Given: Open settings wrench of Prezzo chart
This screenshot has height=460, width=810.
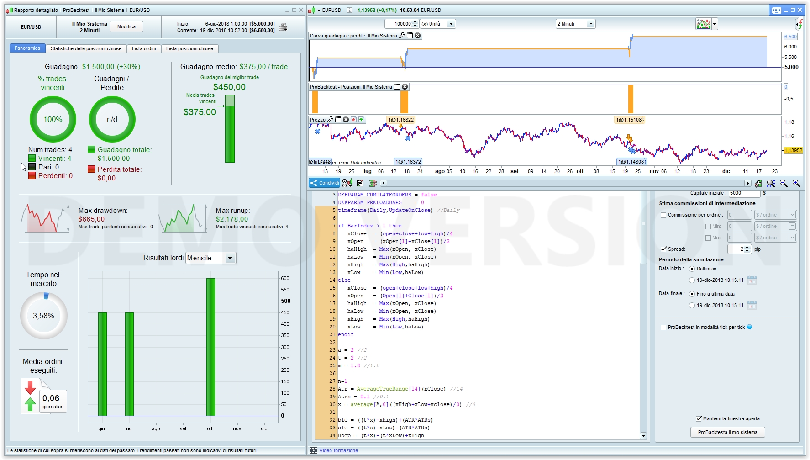Looking at the screenshot, I should pos(331,120).
